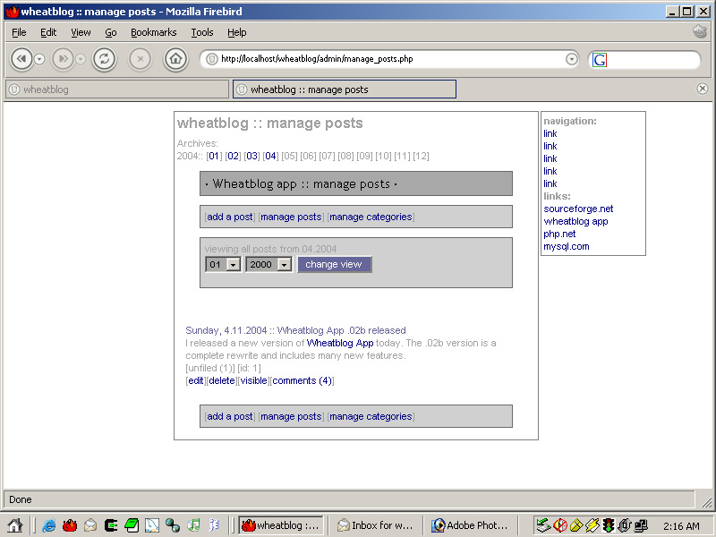Expand the Back button history arrow
716x537 pixels.
(x=40, y=59)
